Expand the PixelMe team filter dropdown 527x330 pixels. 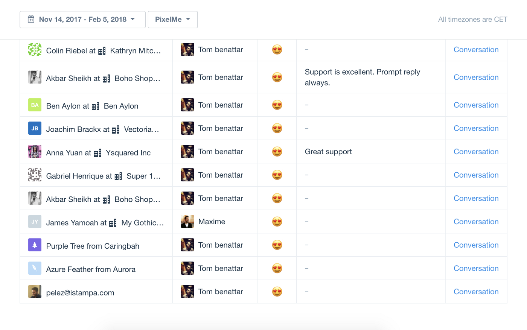(x=173, y=20)
